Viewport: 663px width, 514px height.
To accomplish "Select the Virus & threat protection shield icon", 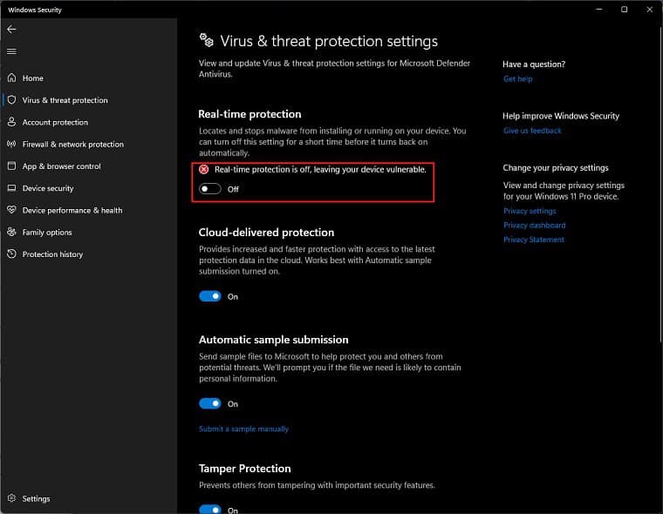I will 12,99.
